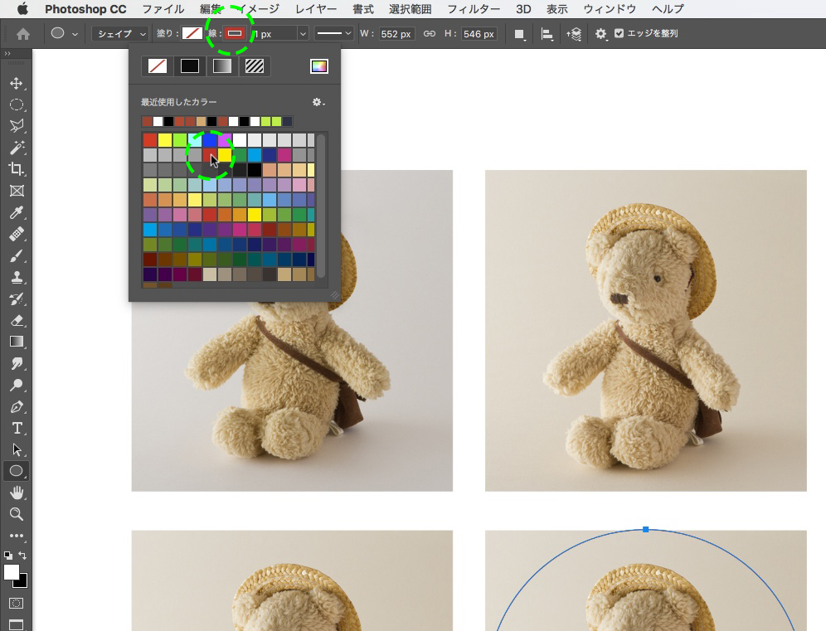The height and width of the screenshot is (631, 826).
Task: Select the Crop tool
Action: pyautogui.click(x=16, y=169)
